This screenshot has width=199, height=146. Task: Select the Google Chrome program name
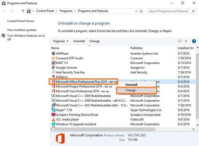point(66,67)
